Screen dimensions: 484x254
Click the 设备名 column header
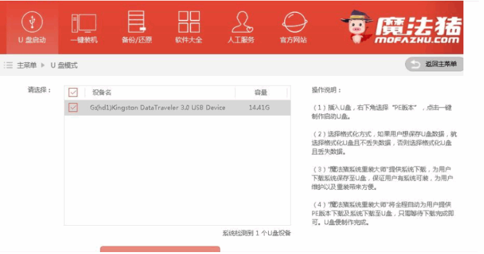[102, 93]
